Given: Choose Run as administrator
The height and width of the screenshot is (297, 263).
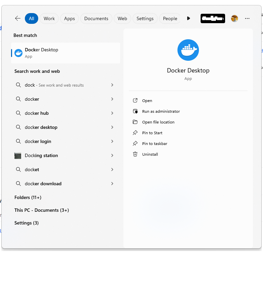Looking at the screenshot, I should tap(161, 111).
